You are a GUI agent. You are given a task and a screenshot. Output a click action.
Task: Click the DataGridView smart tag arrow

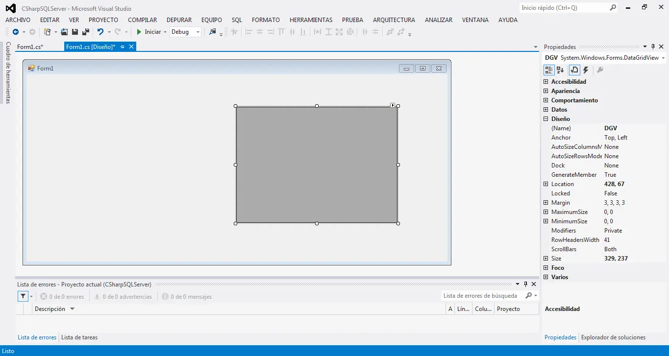(393, 105)
